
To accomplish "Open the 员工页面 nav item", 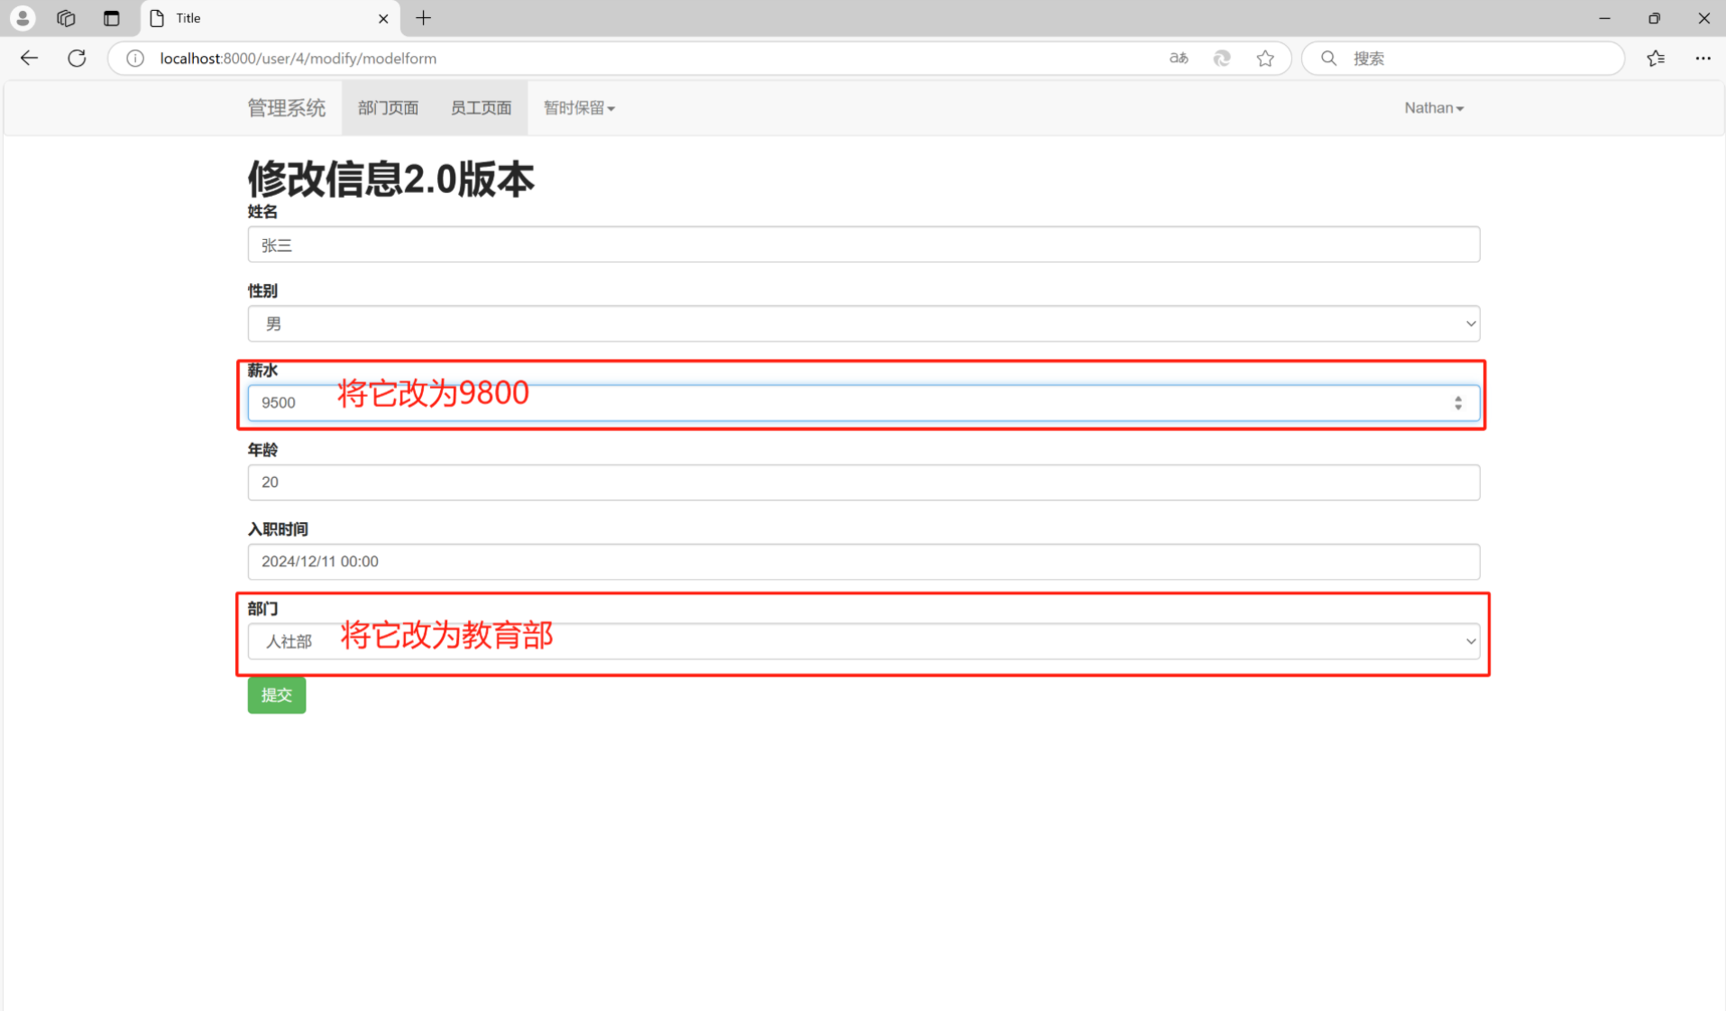I will [x=481, y=108].
